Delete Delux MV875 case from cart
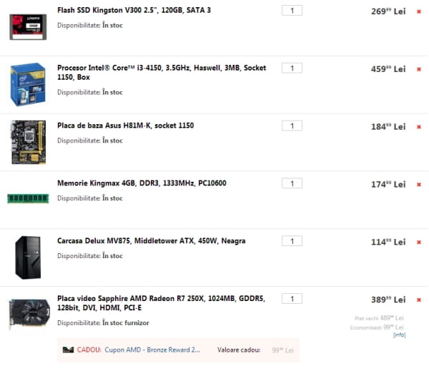Viewport: 429px width, 368px height. (418, 242)
